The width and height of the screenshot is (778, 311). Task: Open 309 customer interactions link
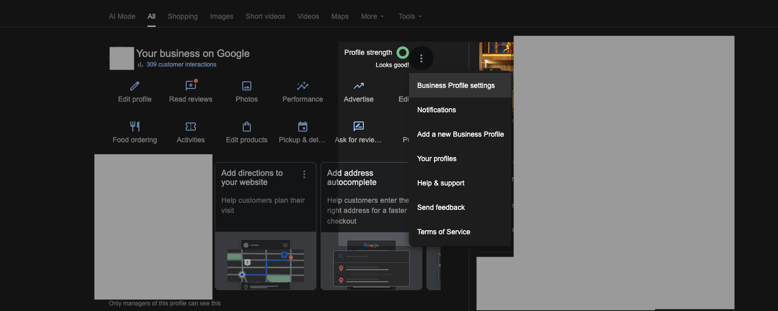click(181, 64)
